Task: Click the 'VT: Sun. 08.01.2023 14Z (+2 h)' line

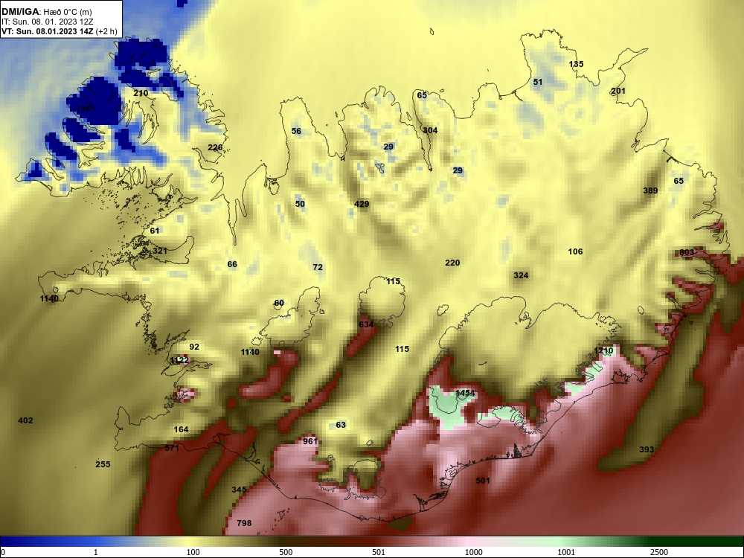Action: tap(60, 32)
